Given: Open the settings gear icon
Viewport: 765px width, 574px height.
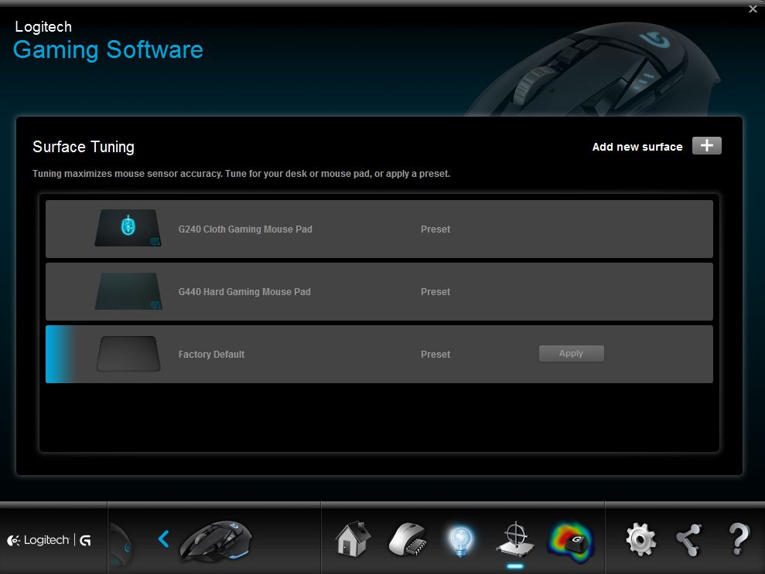Looking at the screenshot, I should coord(640,539).
